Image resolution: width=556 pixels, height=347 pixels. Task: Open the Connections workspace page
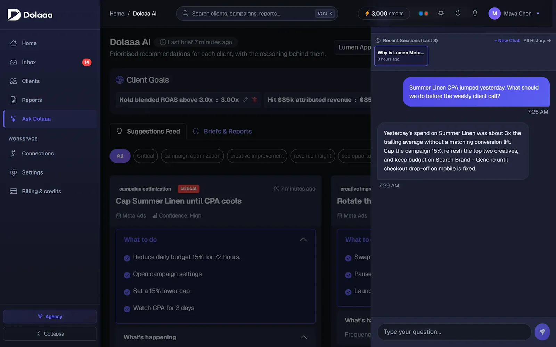[50, 153]
